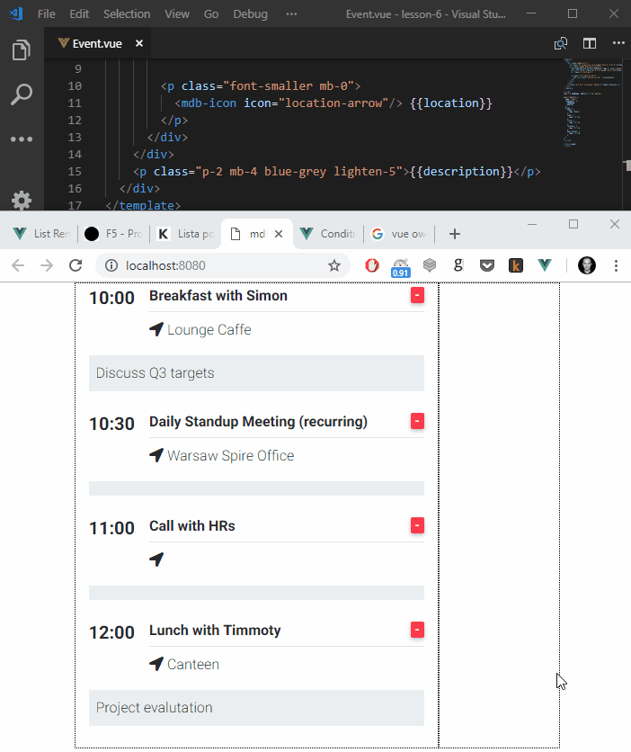Open the Debug menu

point(250,13)
